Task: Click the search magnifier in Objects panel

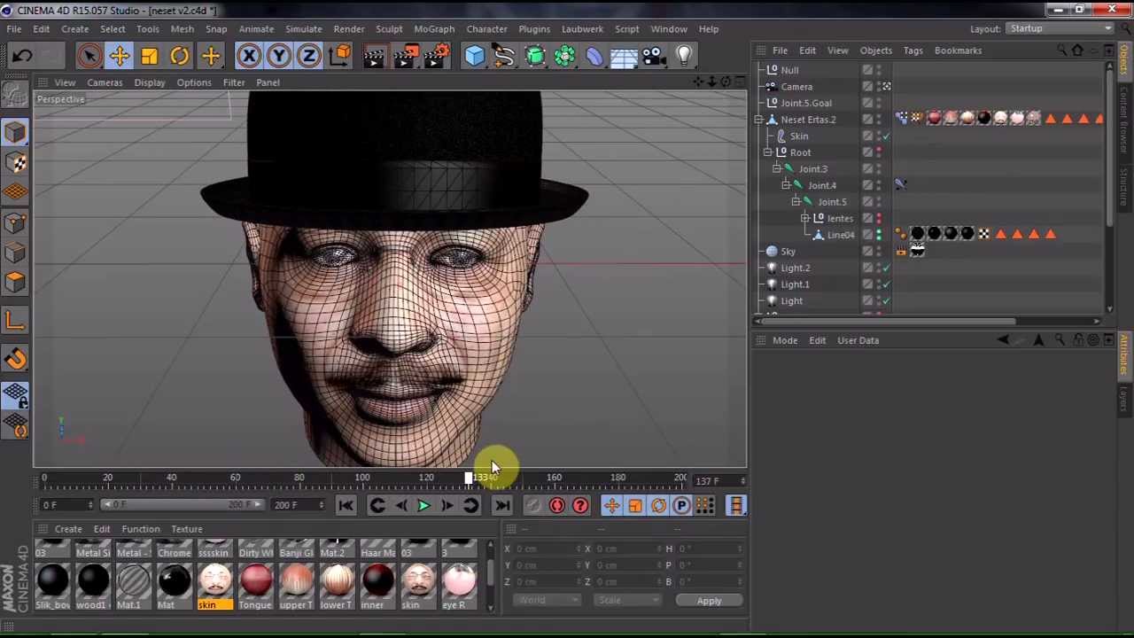Action: 1061,51
